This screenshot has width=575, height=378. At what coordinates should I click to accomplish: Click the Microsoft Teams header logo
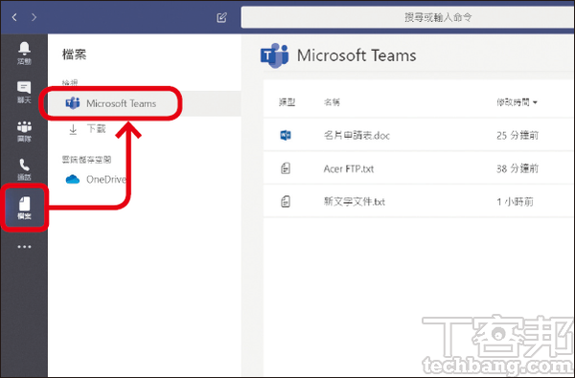point(274,56)
